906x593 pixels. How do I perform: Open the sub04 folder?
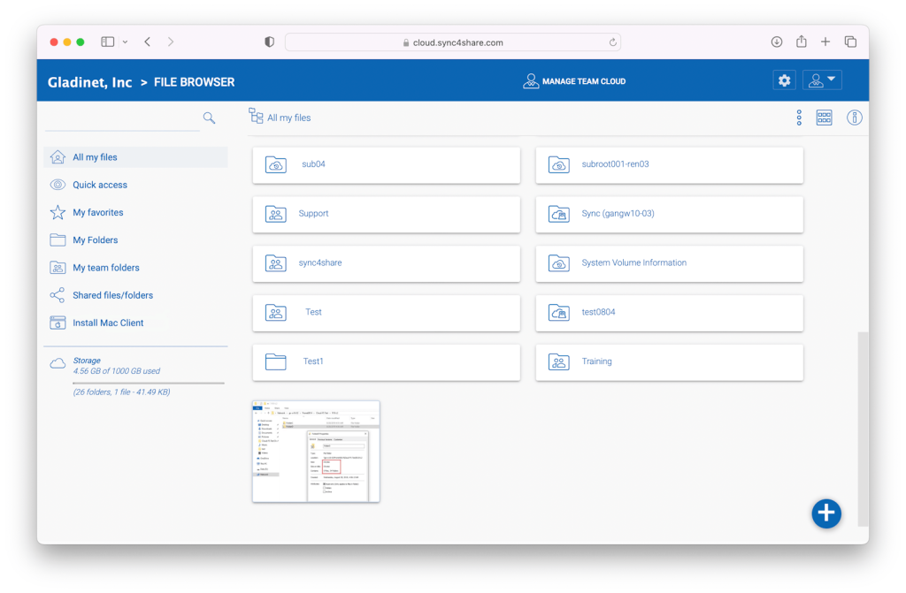386,164
